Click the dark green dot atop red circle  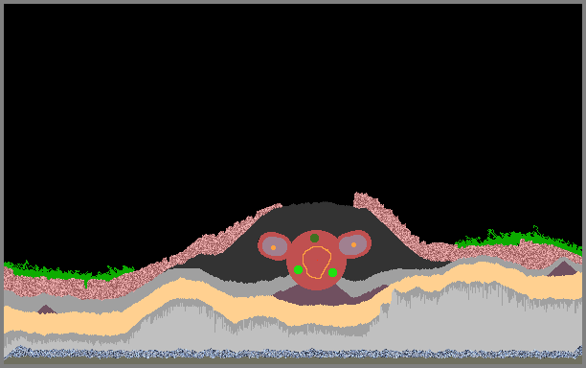[314, 238]
